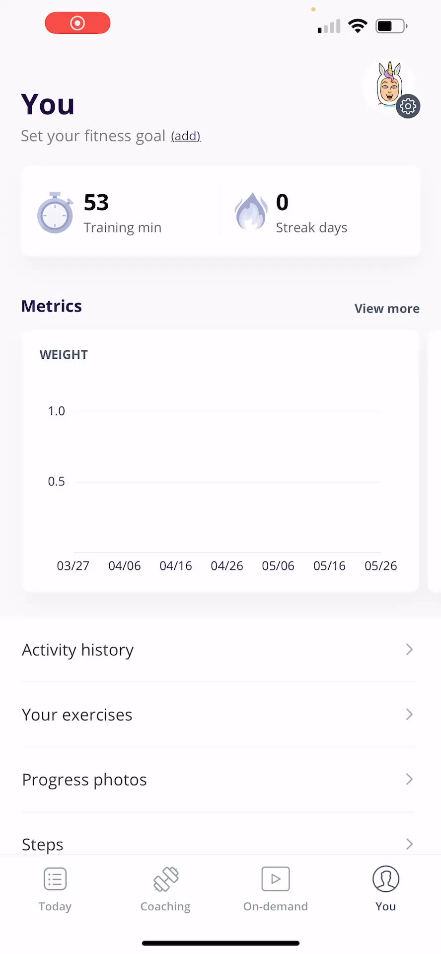Screen dimensions: 441x954
Task: Expand the Steps row chevron
Action: (x=409, y=844)
